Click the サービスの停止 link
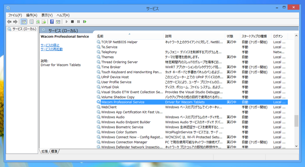Screen dimensions: 305x167 click(x=50, y=45)
